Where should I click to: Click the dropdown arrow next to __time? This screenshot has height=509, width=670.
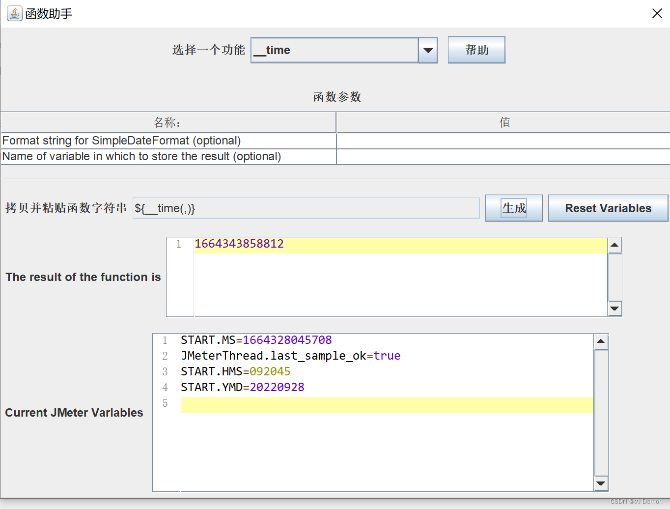428,50
